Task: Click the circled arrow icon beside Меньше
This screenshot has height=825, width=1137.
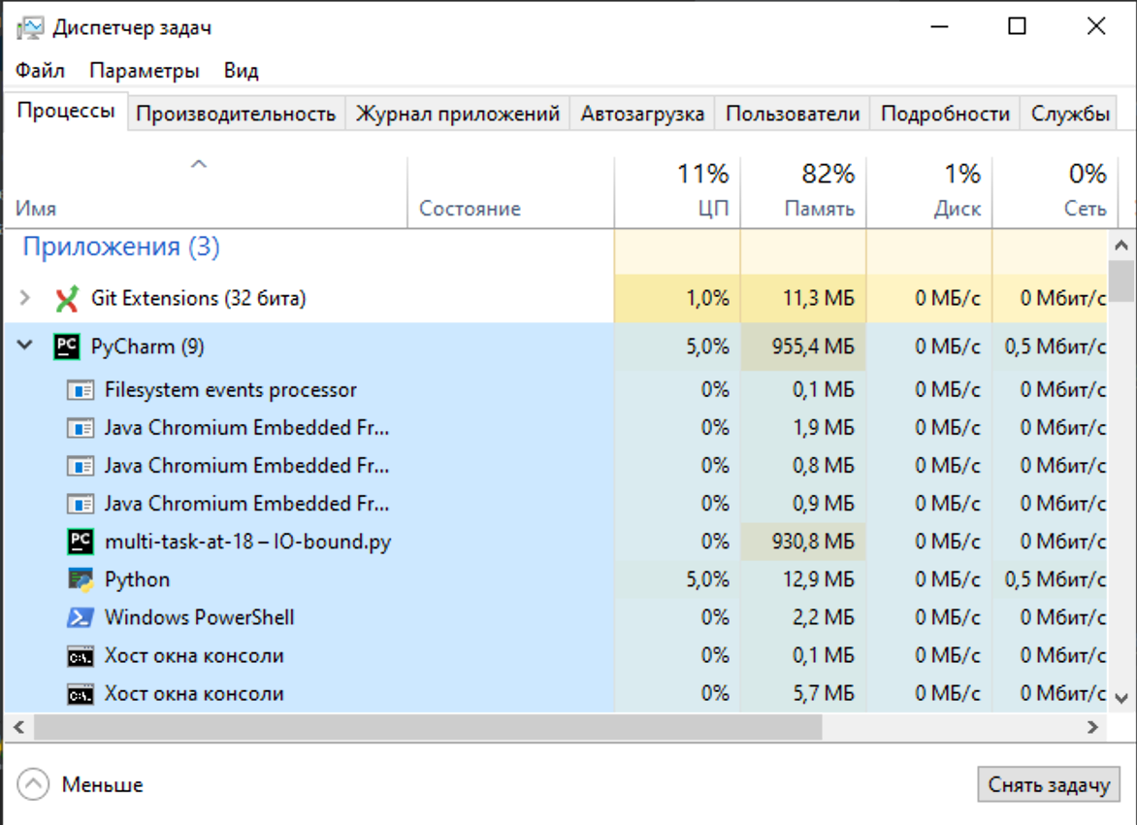Action: pos(33,784)
